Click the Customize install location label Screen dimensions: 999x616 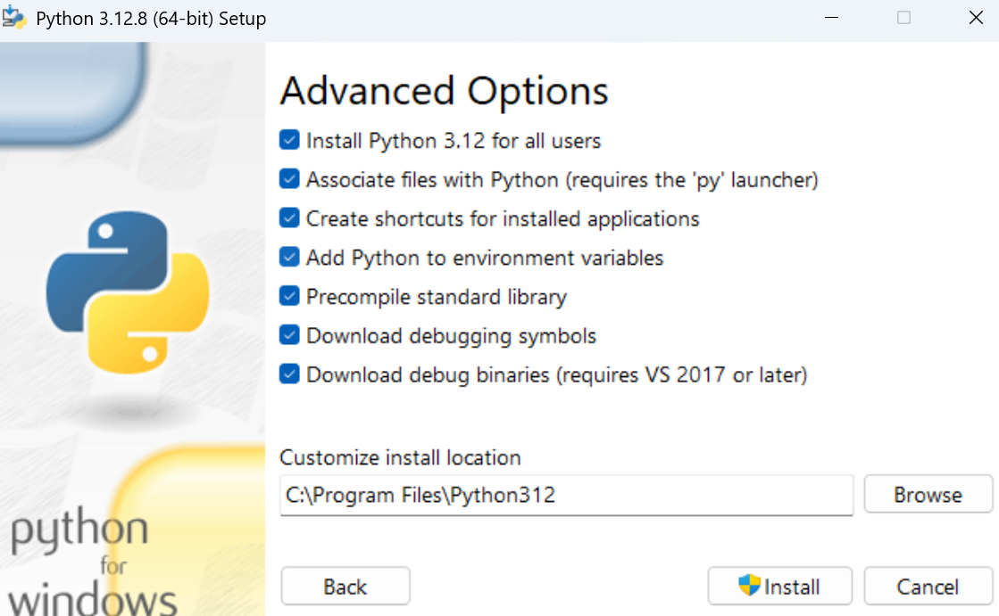(400, 457)
